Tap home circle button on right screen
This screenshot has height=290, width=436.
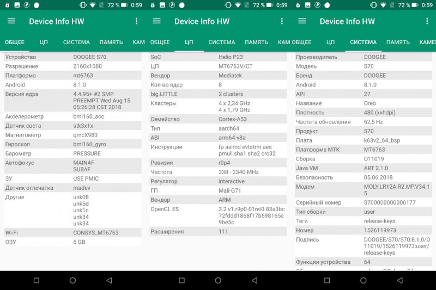363,280
